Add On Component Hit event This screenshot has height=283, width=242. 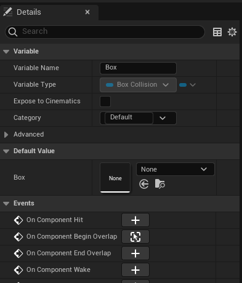tap(135, 220)
